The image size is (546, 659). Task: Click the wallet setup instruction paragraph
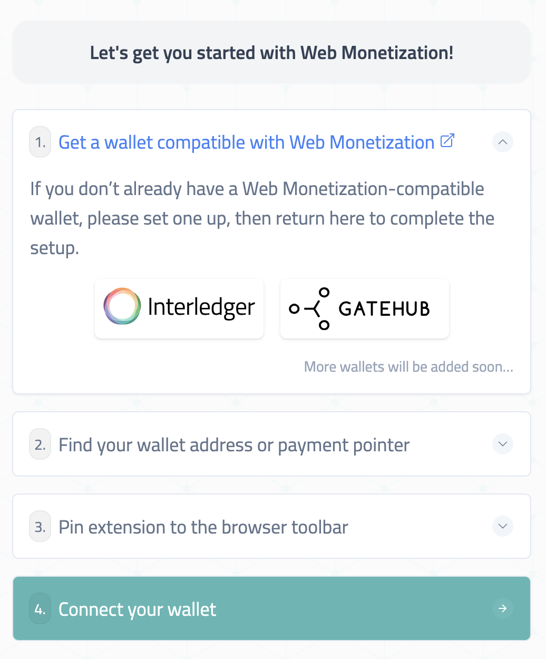click(x=262, y=218)
